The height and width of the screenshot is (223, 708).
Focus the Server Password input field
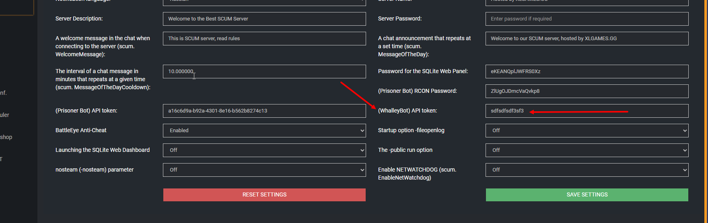587,19
